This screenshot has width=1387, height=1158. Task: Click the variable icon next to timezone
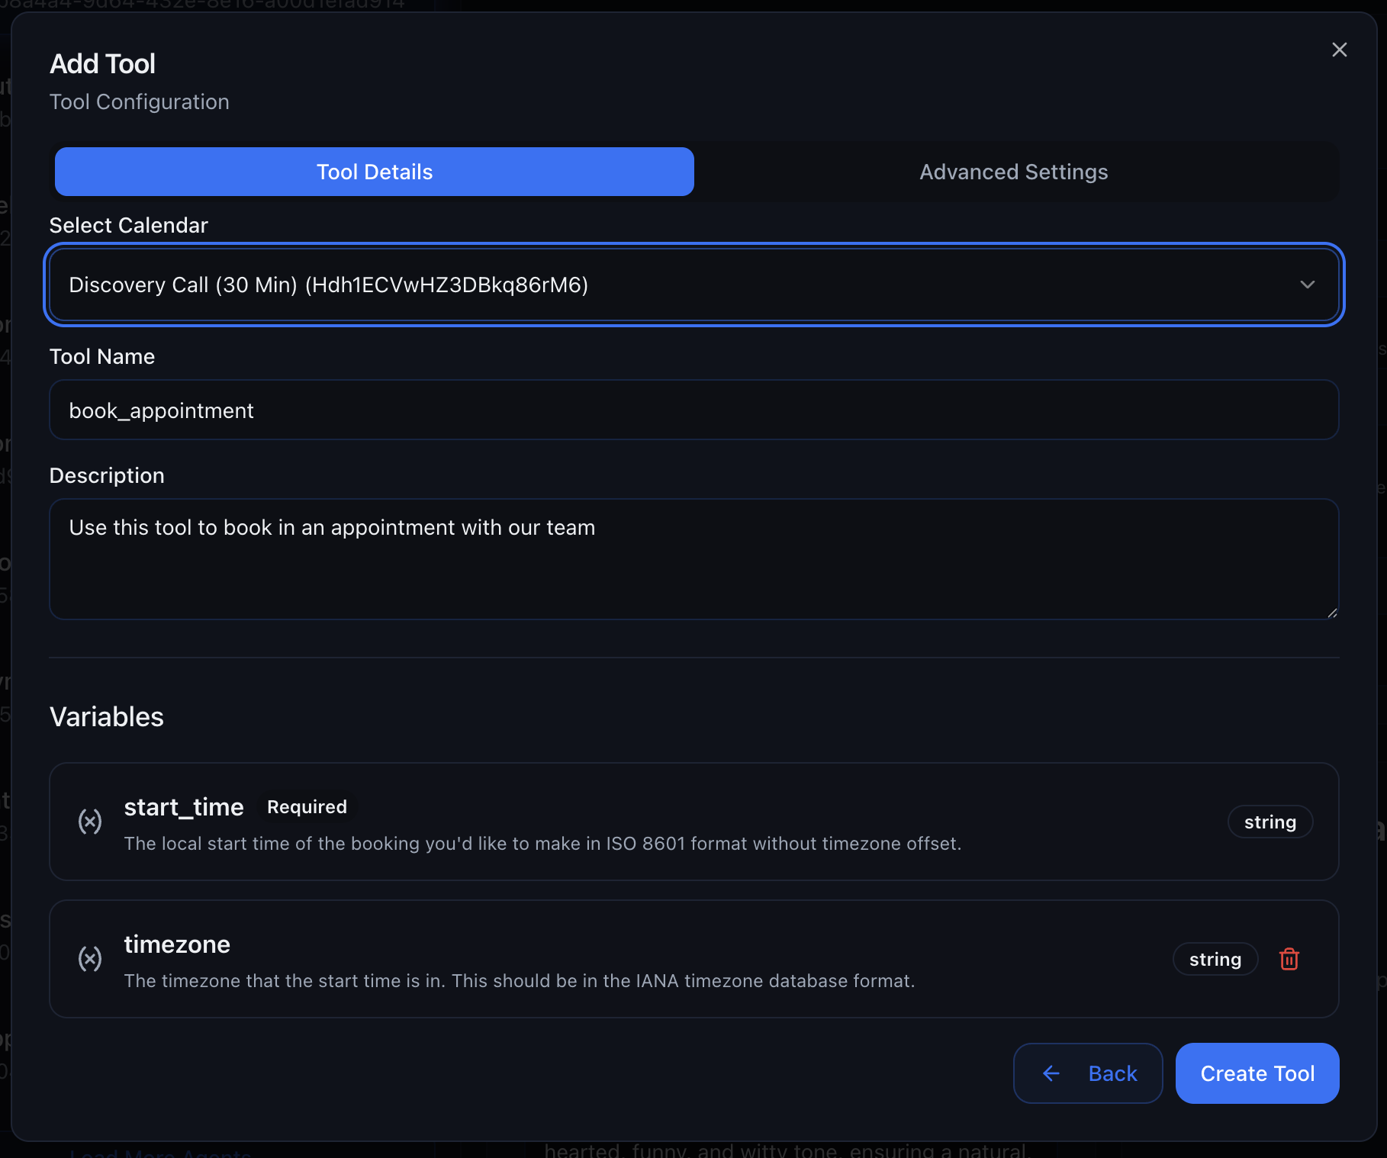[x=90, y=959]
